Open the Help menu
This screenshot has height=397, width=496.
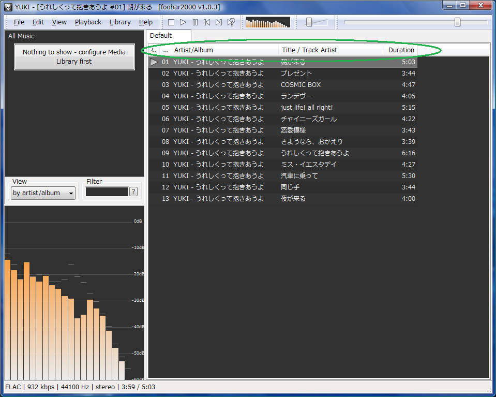[x=145, y=22]
